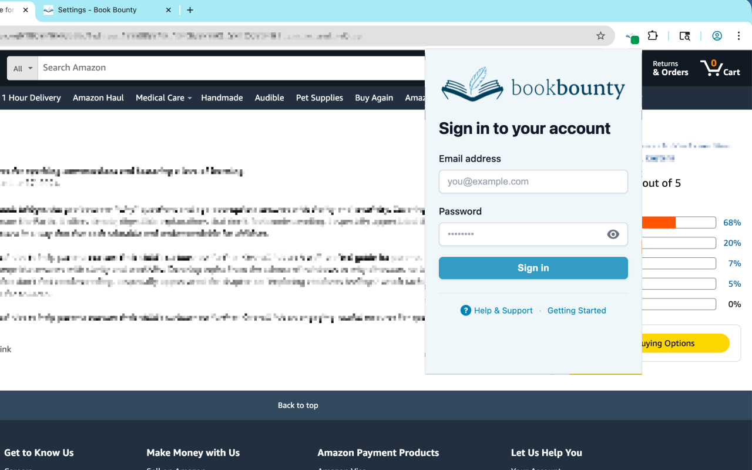Click the Extensions puzzle piece icon

(x=653, y=36)
